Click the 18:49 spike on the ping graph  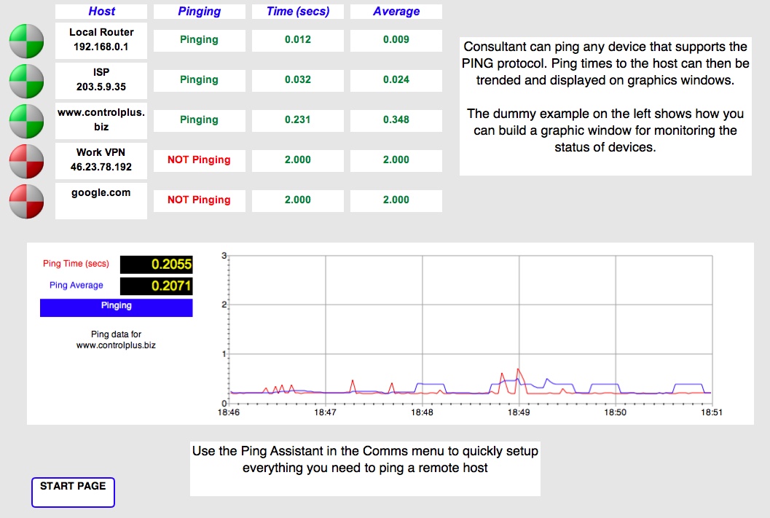(x=518, y=370)
